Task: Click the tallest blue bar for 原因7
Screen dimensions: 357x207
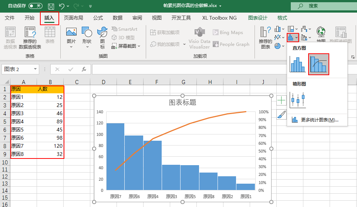Action: [x=115, y=157]
